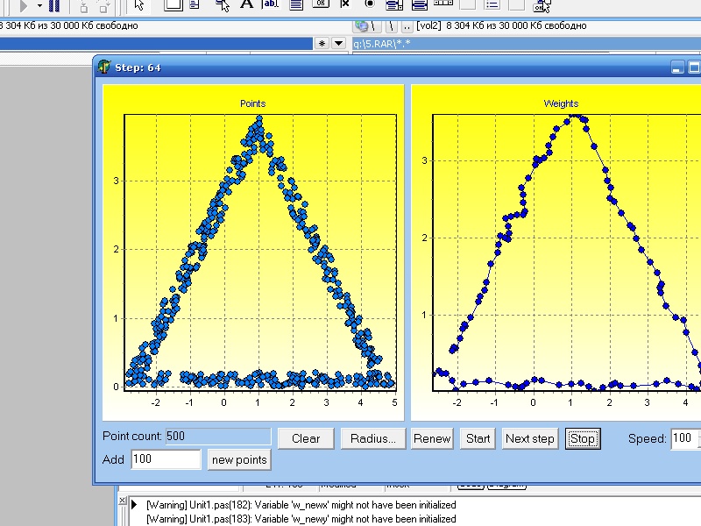Select the Label 'A' component in palette
701x526 pixels.
(247, 4)
